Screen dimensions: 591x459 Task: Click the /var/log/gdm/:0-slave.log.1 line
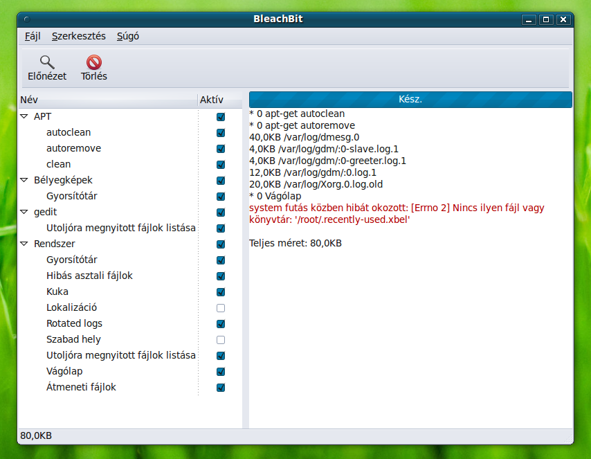[324, 149]
